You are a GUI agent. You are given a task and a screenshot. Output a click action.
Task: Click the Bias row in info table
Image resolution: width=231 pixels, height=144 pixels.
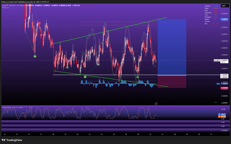point(211,24)
